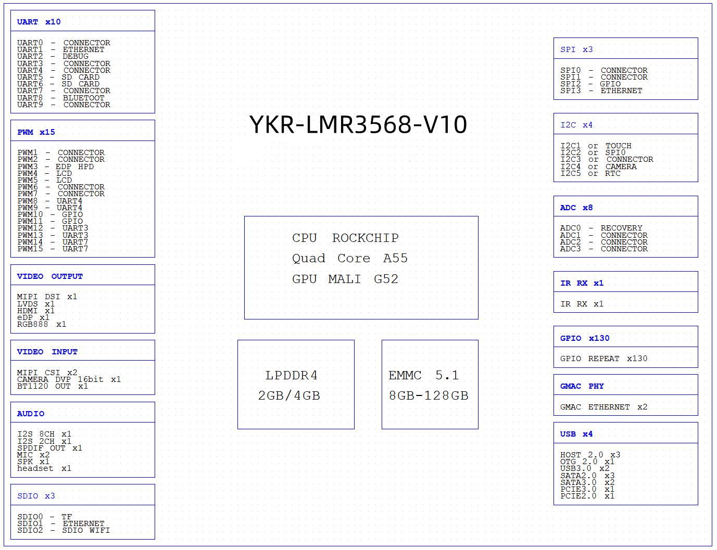Click the PWM x15 header label
The height and width of the screenshot is (550, 717).
pyautogui.click(x=36, y=132)
